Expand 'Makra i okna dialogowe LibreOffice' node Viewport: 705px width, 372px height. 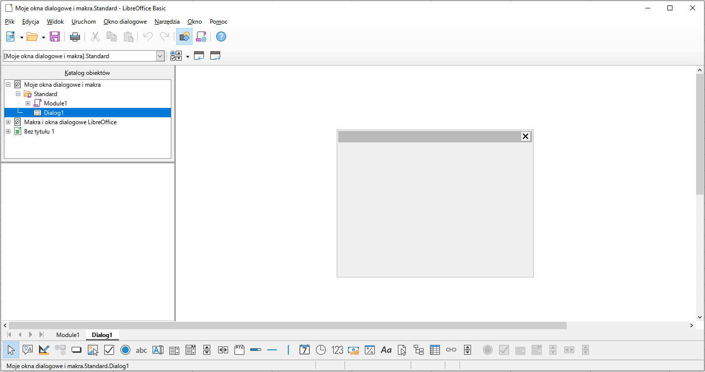8,122
